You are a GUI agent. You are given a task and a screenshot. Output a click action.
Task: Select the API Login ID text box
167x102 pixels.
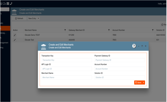tap(67, 69)
